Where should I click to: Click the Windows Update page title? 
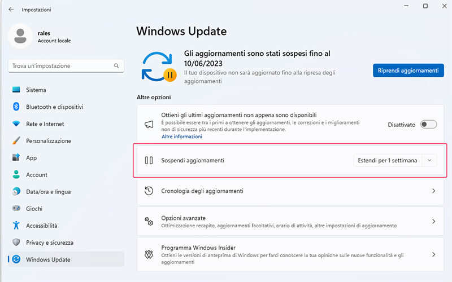pyautogui.click(x=181, y=31)
